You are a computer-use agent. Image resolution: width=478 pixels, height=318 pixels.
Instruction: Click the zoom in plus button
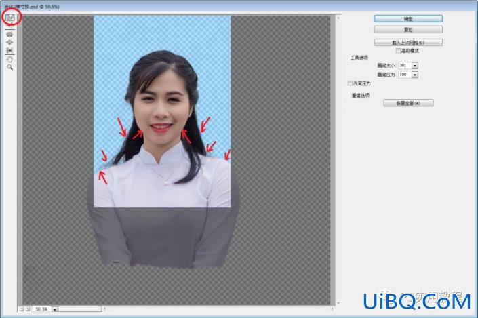click(27, 309)
